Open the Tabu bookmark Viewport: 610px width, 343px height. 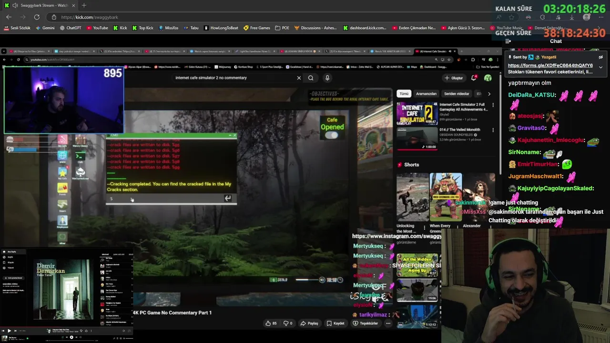(191, 28)
